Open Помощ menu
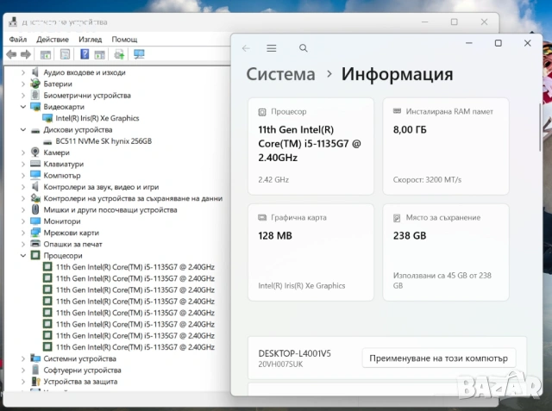552x411 pixels. pyautogui.click(x=124, y=40)
